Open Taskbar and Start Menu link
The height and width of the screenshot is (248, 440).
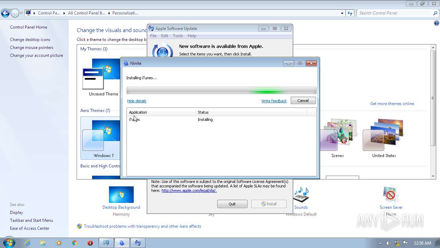pyautogui.click(x=31, y=220)
